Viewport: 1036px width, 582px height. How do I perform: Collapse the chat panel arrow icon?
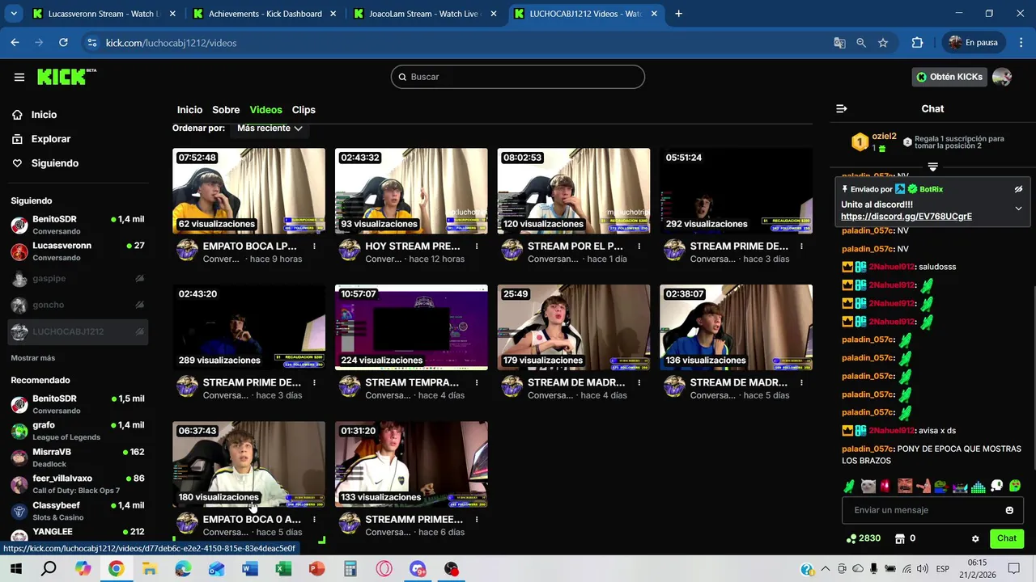[x=842, y=108]
